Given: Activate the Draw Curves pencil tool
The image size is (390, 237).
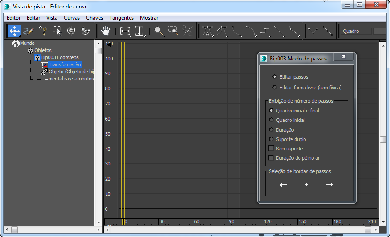Looking at the screenshot, I should point(29,31).
